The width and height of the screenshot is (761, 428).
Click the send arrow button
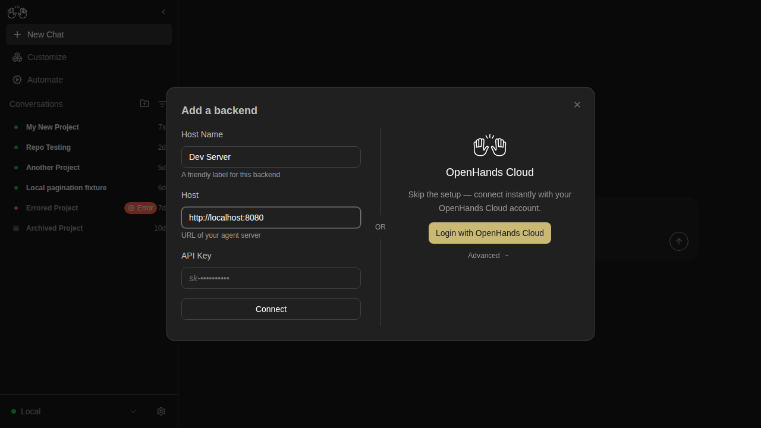pos(679,241)
